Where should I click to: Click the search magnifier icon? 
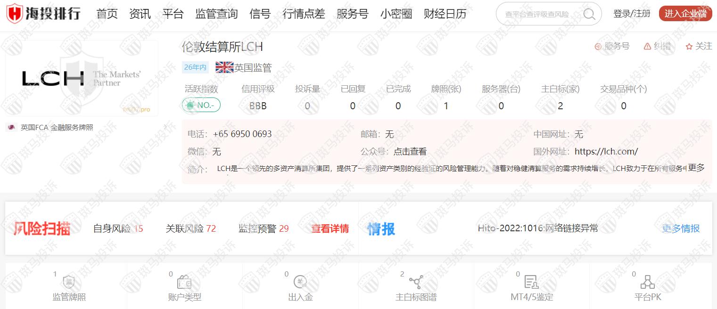pyautogui.click(x=589, y=14)
